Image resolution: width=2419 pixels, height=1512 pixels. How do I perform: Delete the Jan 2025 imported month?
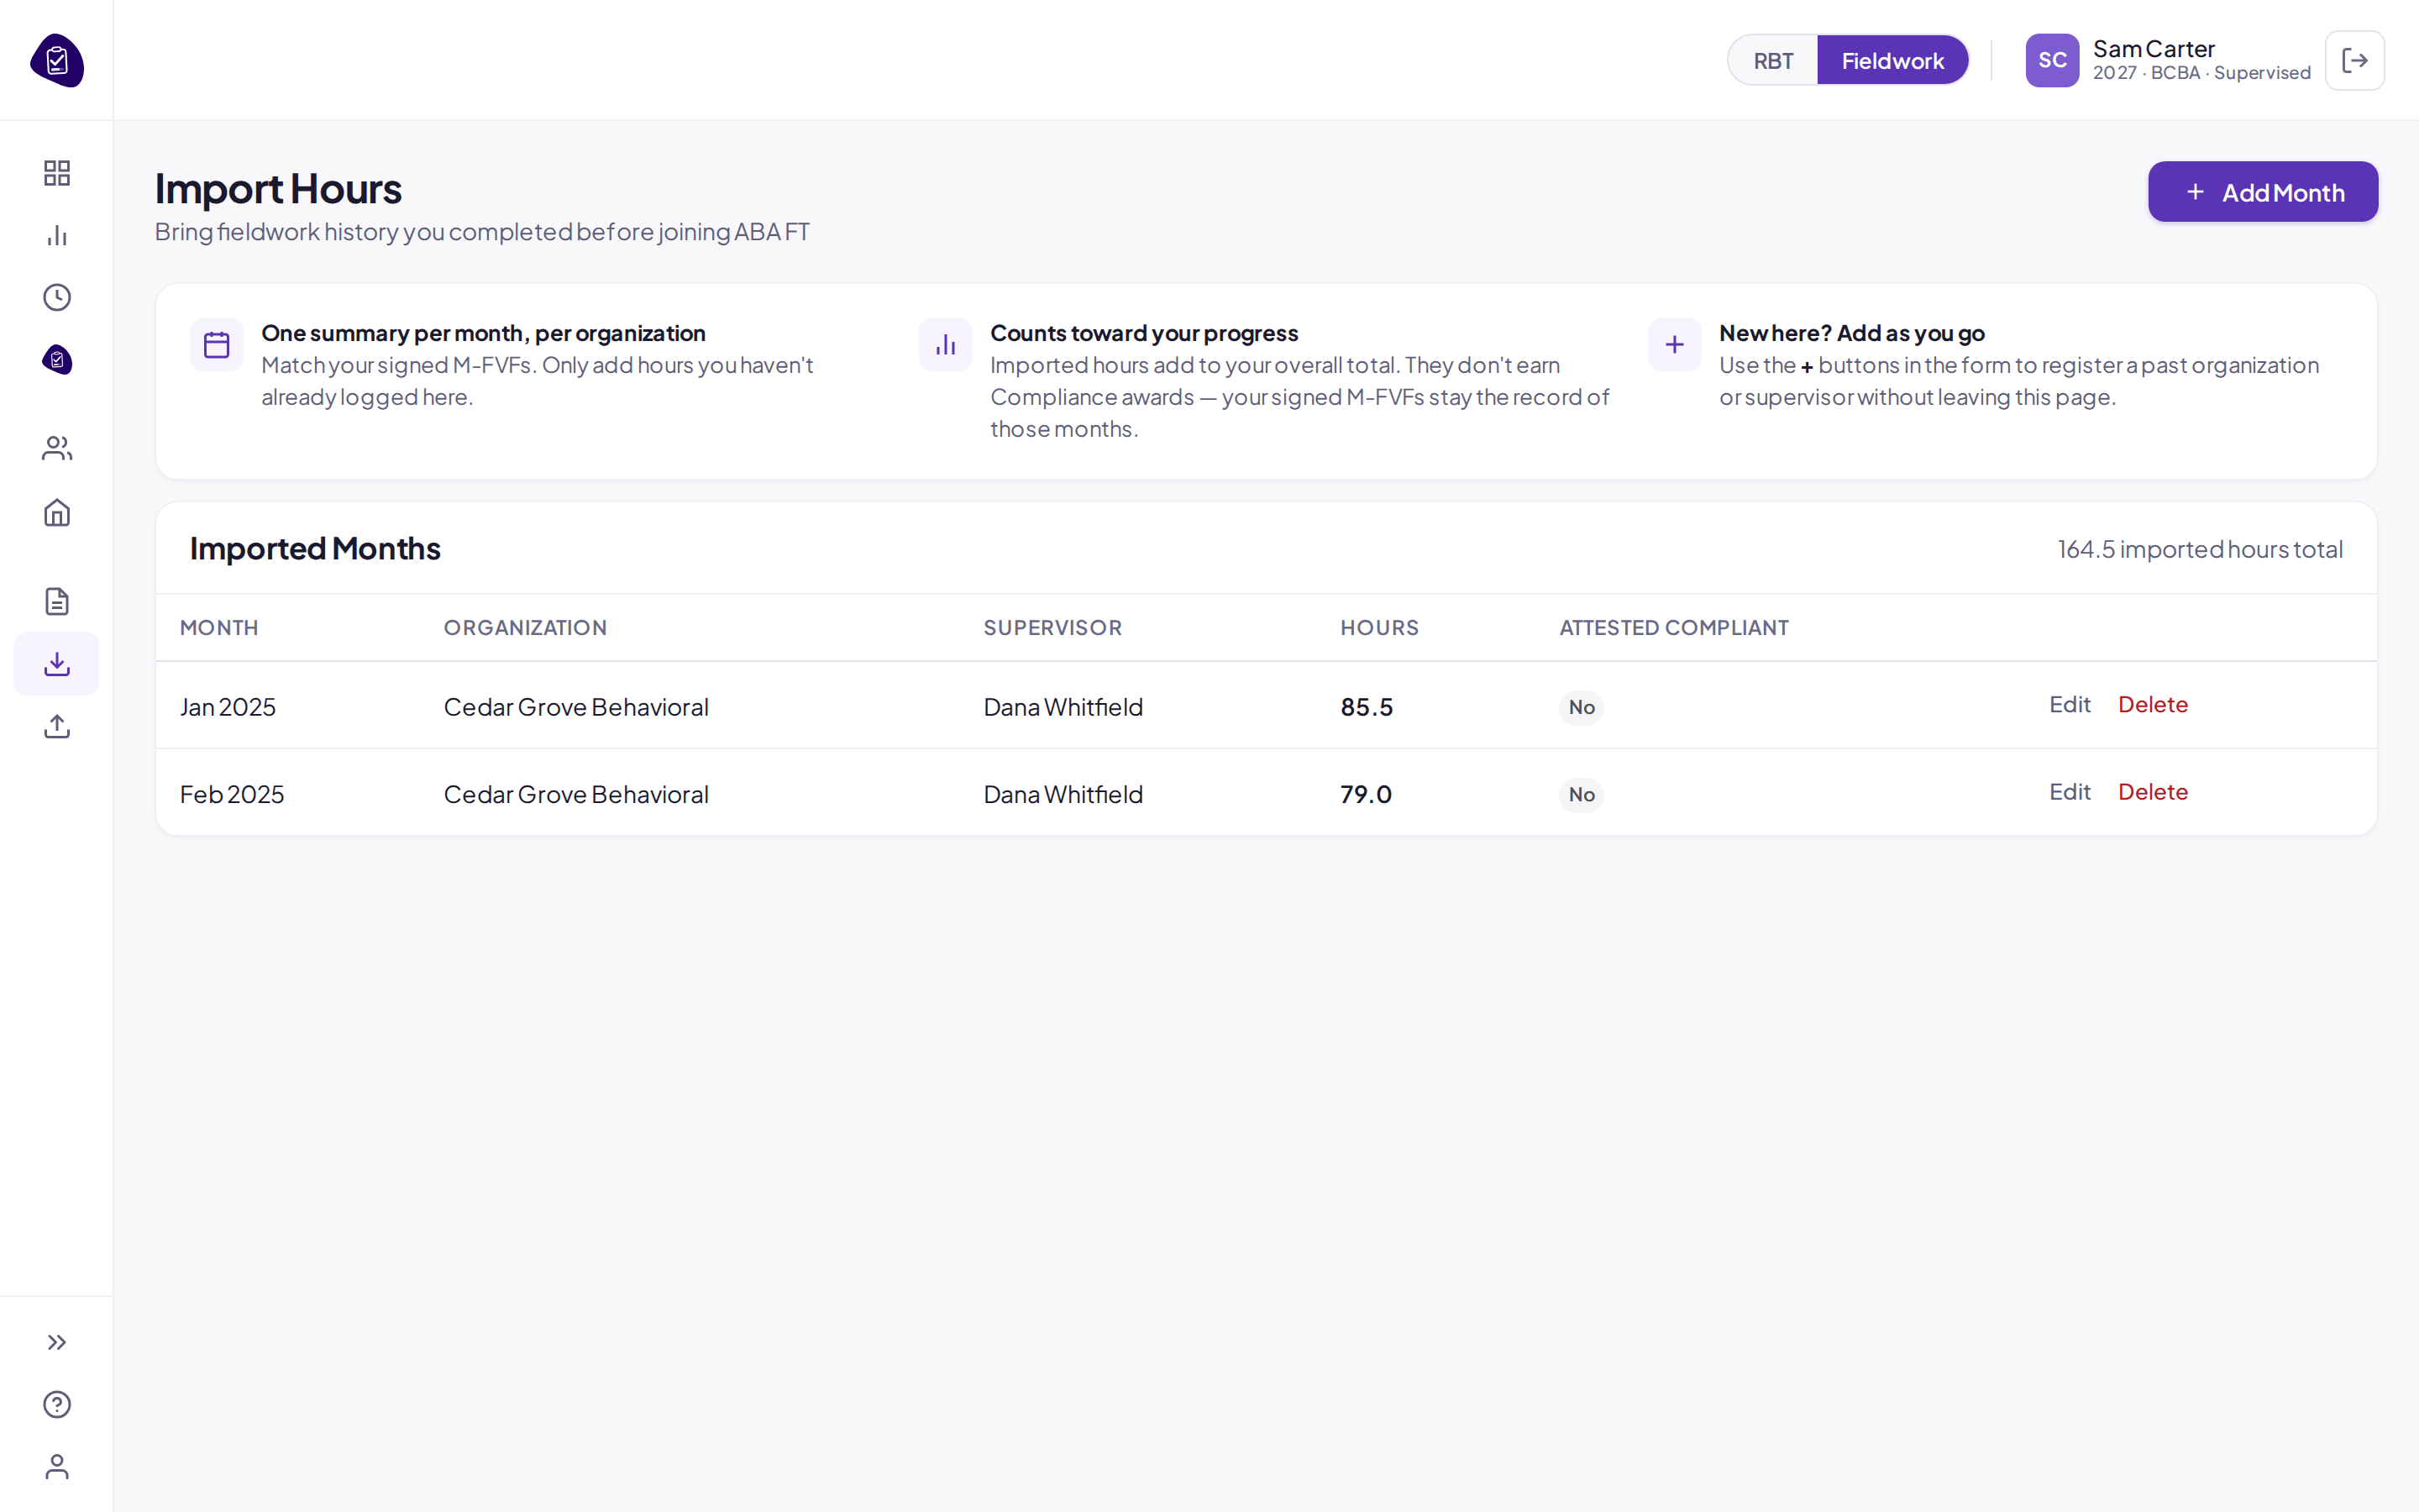pyautogui.click(x=2153, y=704)
